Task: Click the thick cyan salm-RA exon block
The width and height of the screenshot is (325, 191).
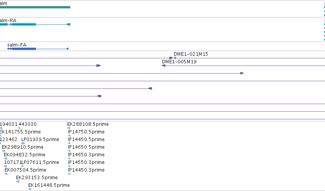Action: point(24,24)
